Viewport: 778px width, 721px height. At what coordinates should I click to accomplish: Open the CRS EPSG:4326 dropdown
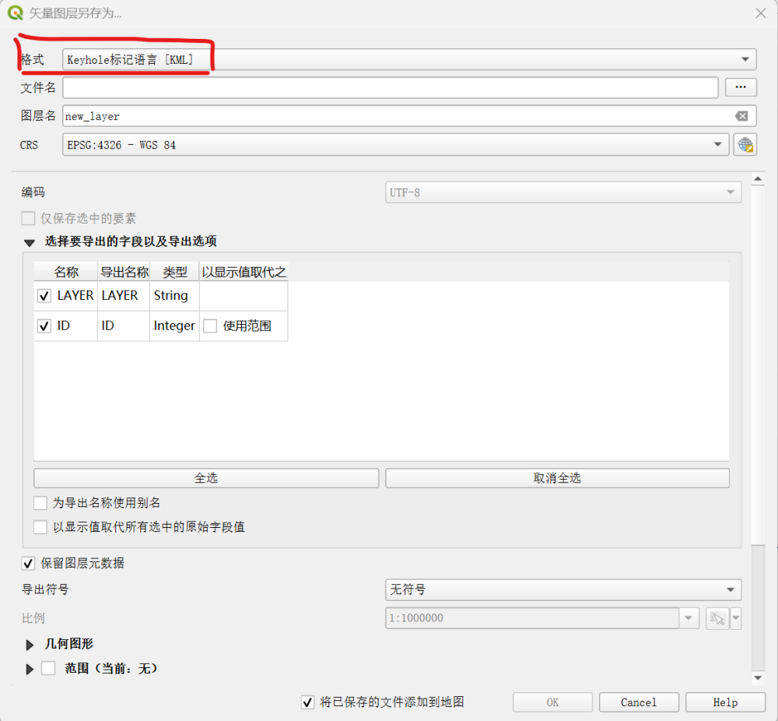[x=395, y=145]
